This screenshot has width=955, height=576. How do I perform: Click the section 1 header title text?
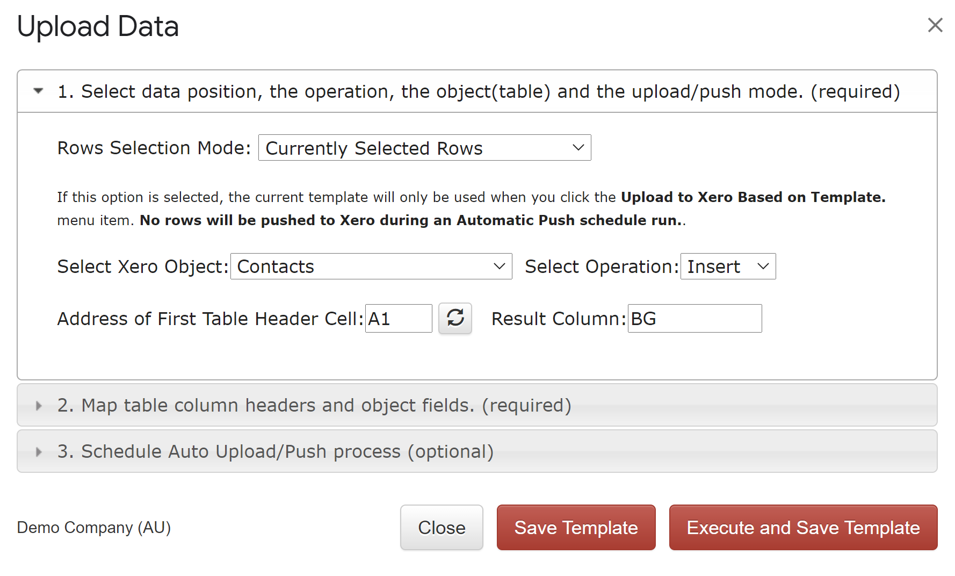(x=479, y=91)
